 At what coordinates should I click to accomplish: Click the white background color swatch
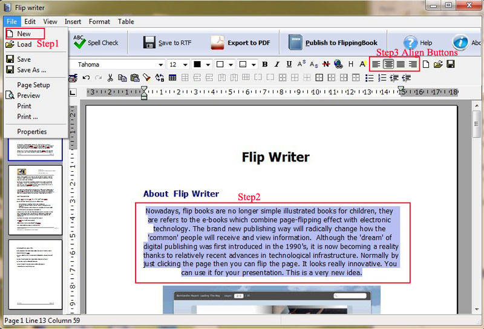coord(220,65)
